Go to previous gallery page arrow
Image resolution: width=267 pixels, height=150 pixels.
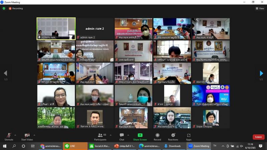coord(5,73)
